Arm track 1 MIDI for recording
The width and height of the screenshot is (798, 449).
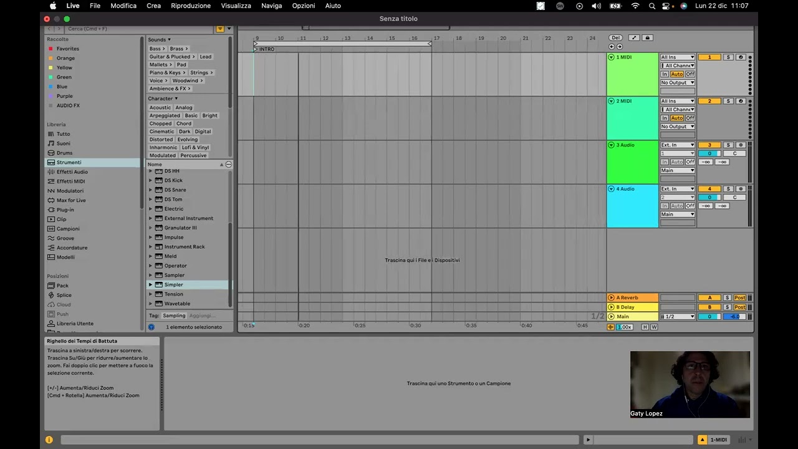[741, 57]
